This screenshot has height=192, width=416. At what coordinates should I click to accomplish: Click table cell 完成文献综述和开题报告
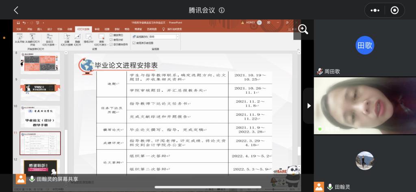click(177, 116)
